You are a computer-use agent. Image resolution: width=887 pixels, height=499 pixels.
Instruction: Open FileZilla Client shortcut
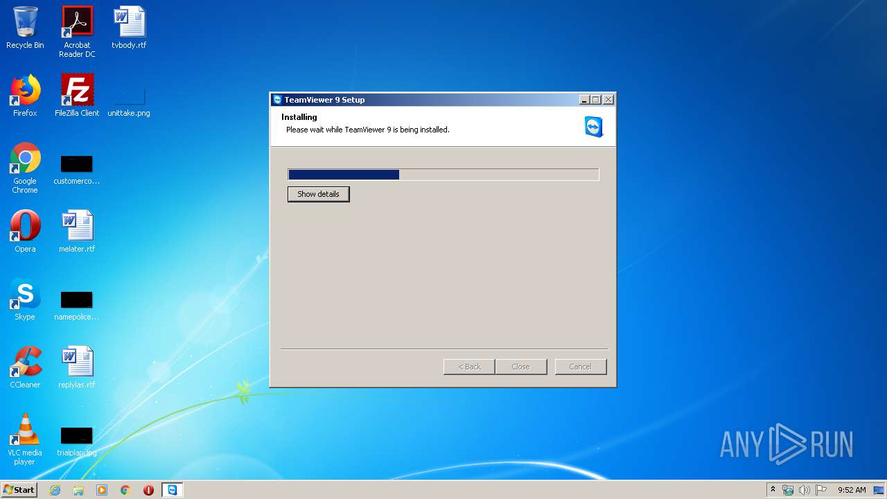(x=77, y=96)
